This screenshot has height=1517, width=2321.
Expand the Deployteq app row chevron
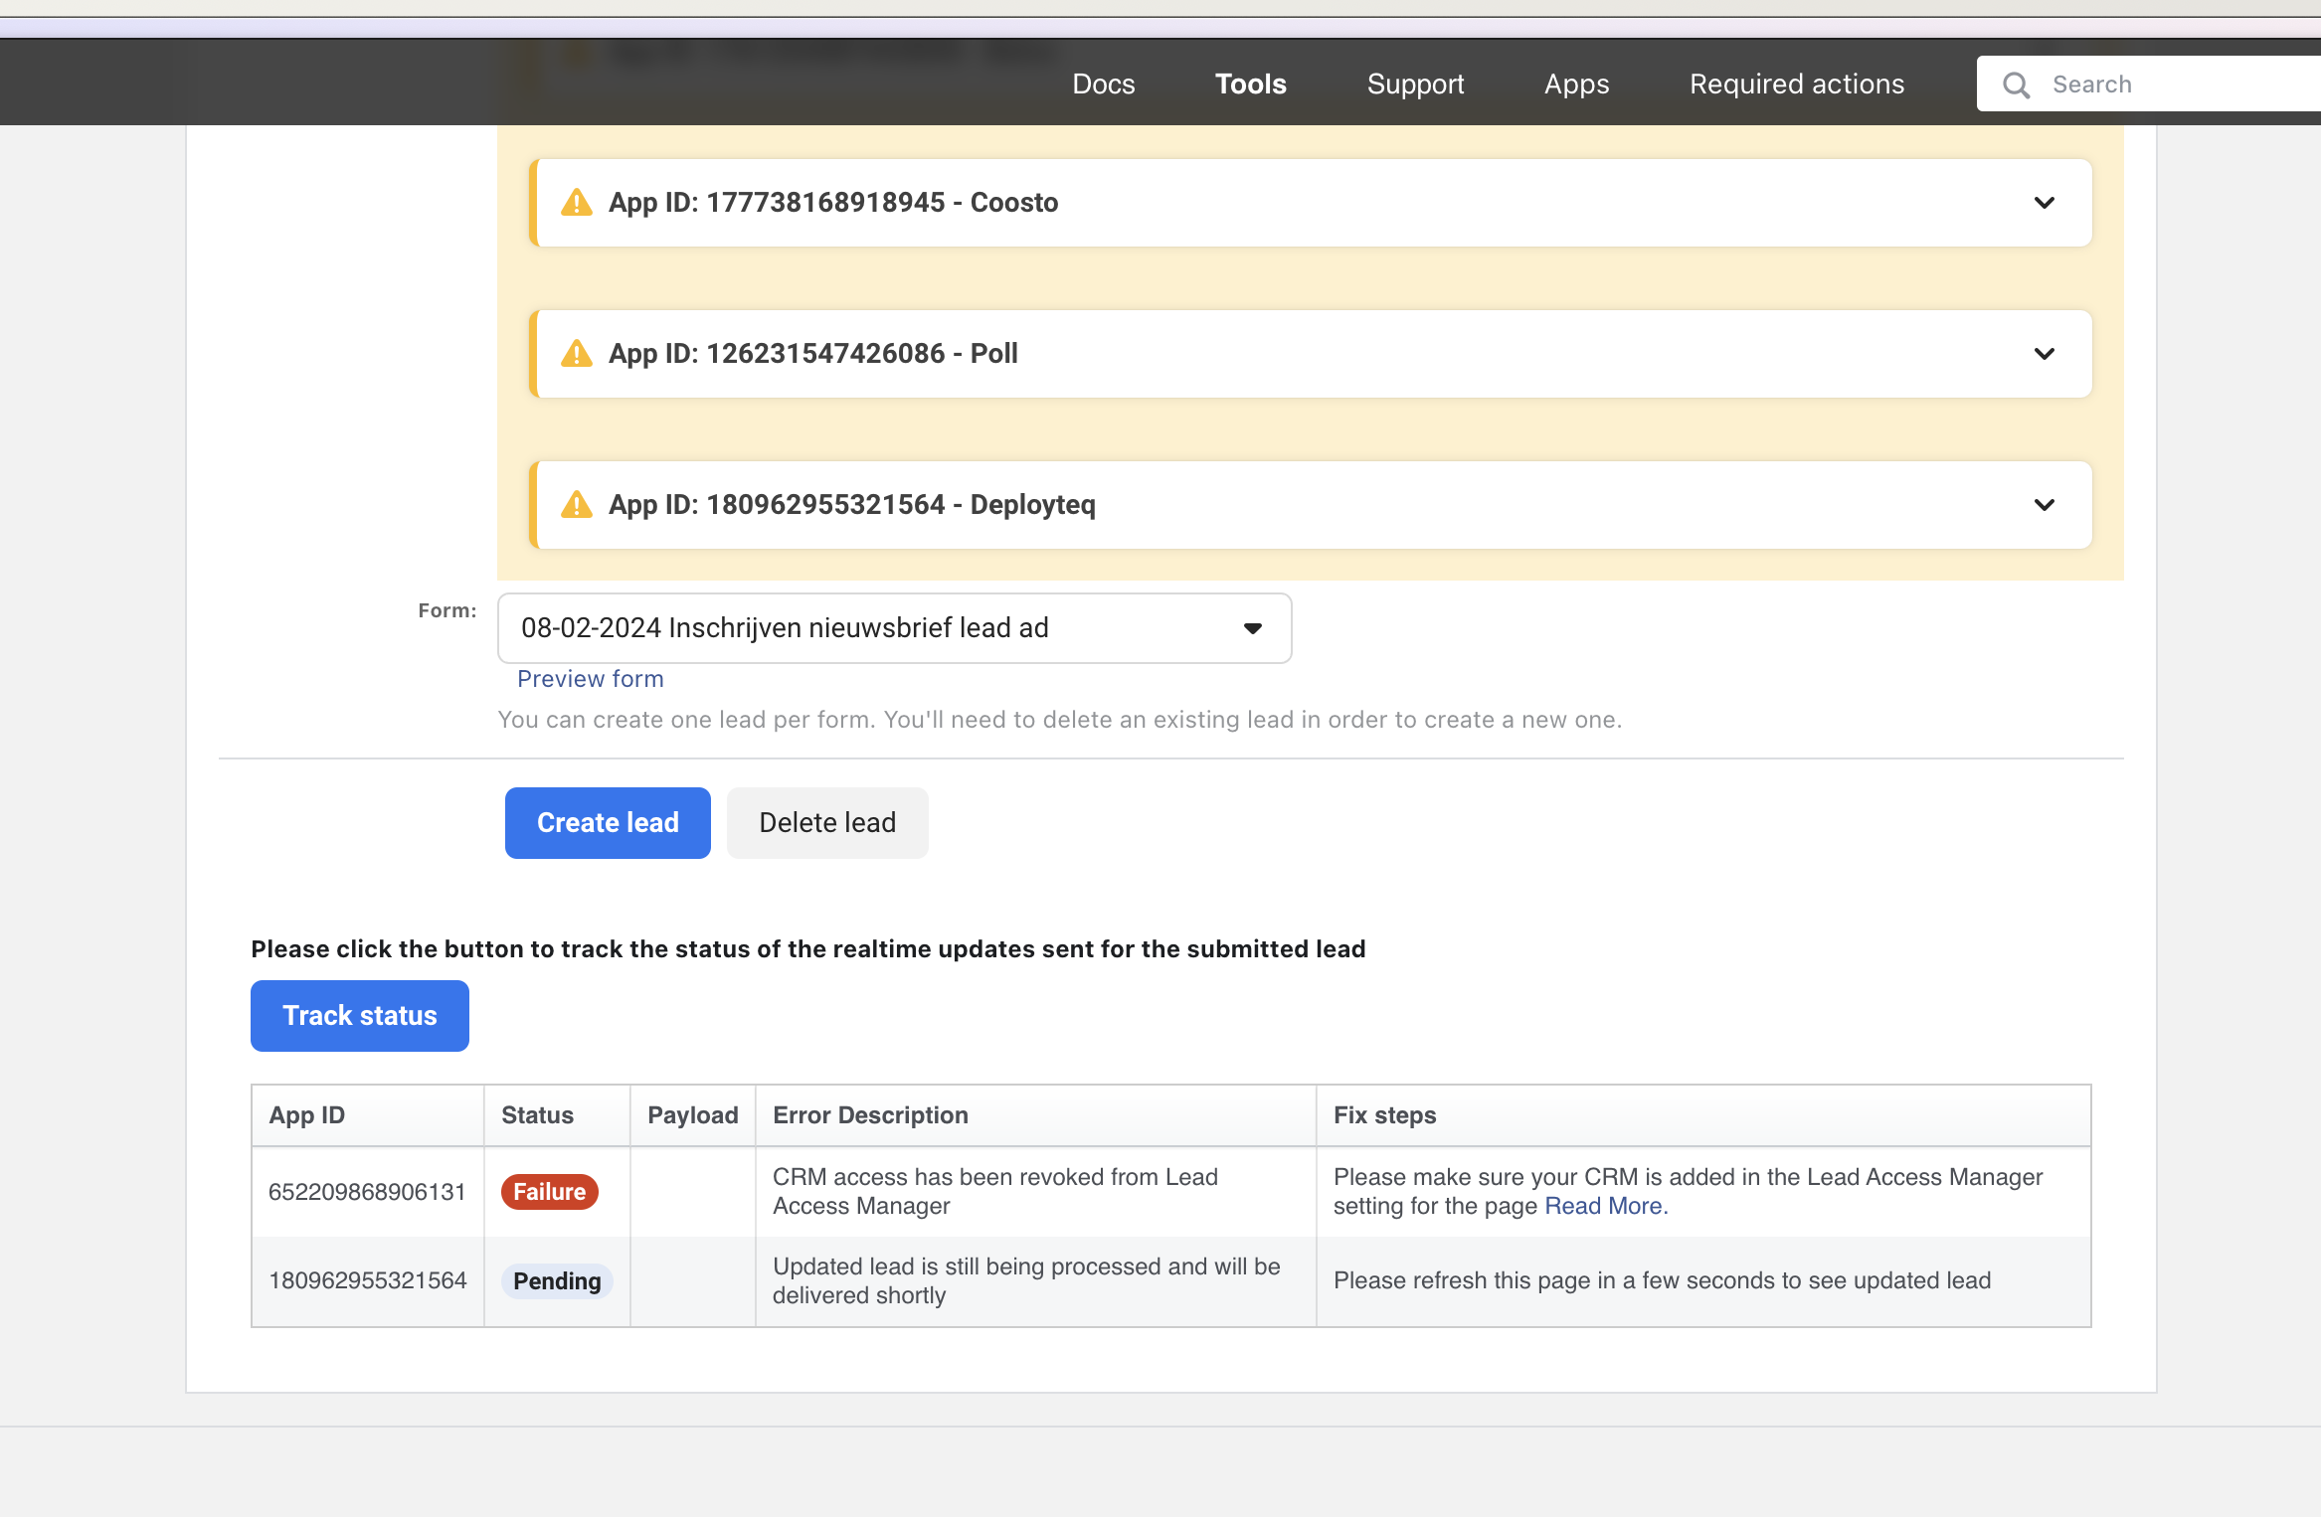pyautogui.click(x=2045, y=505)
